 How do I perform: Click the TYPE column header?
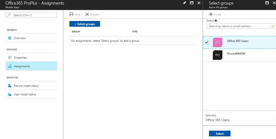[x=135, y=31]
